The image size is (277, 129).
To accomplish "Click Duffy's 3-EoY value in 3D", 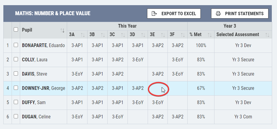I will (x=138, y=103).
